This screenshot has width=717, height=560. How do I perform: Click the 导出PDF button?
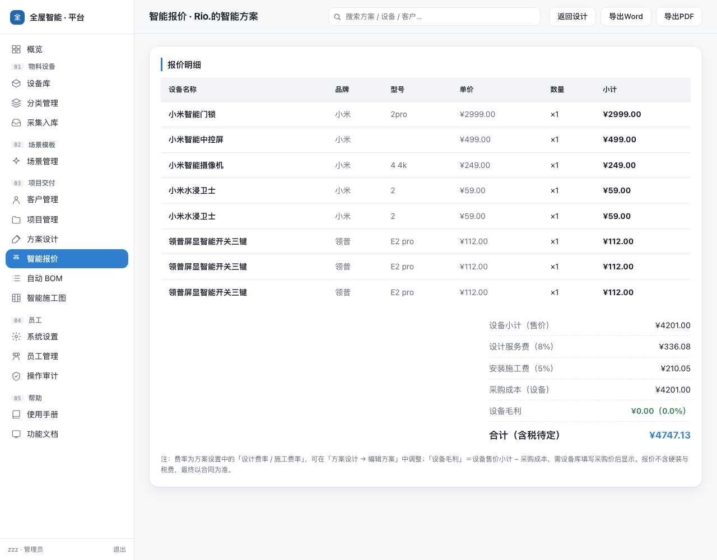click(x=679, y=17)
